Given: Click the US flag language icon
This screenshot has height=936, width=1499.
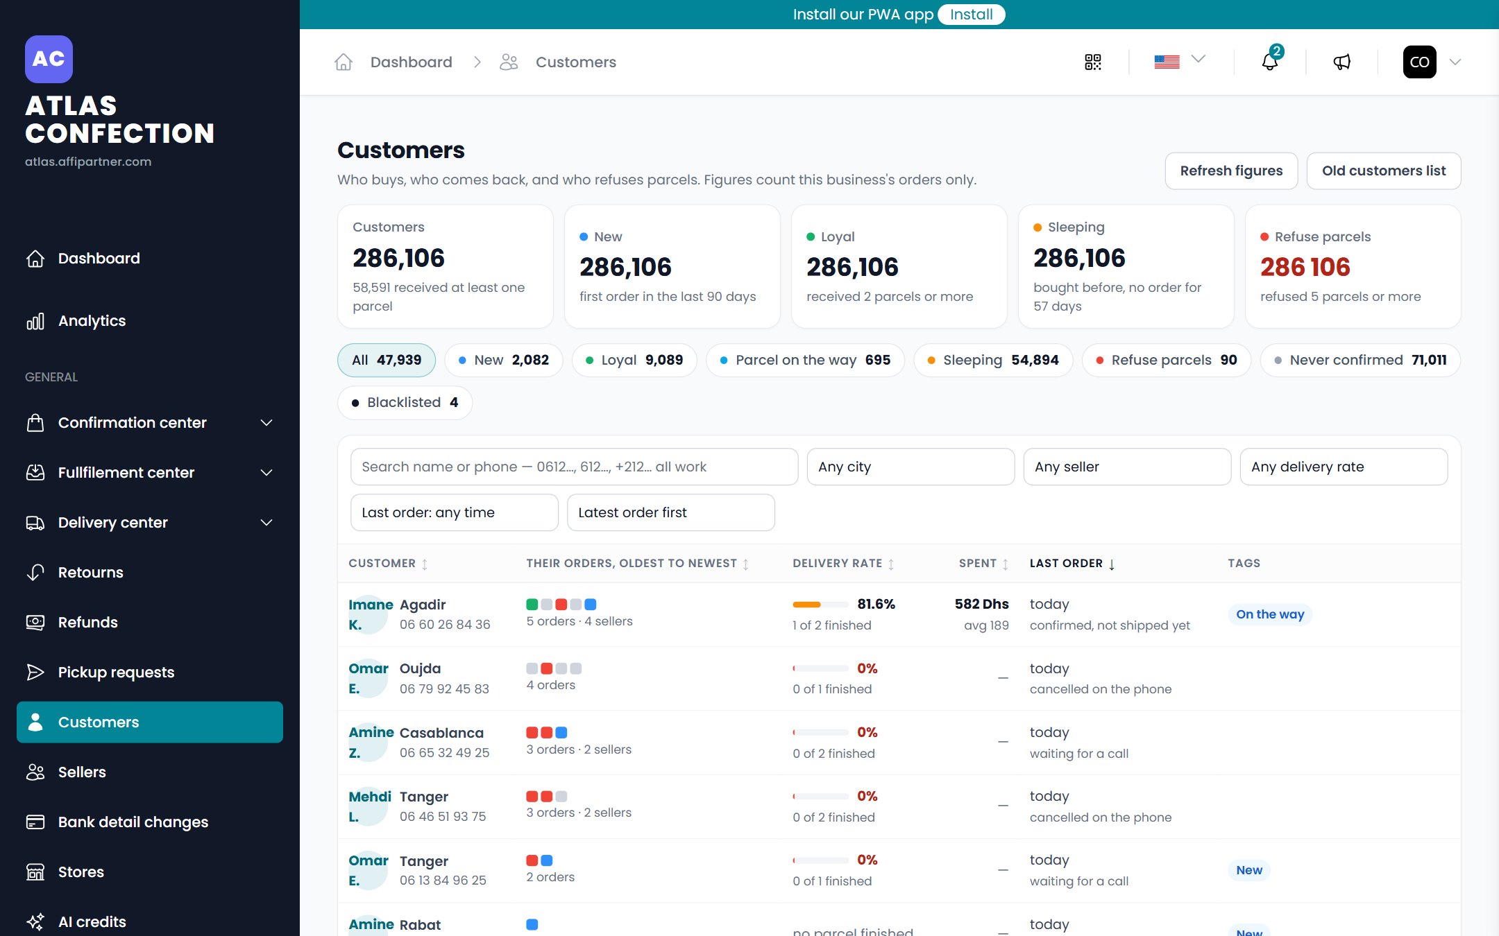Looking at the screenshot, I should tap(1167, 62).
